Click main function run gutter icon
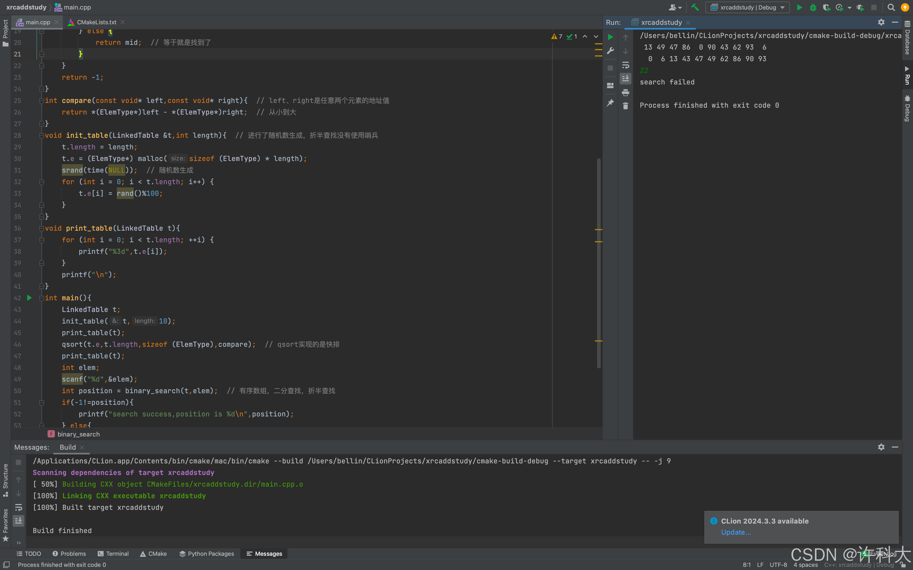The width and height of the screenshot is (913, 570). tap(29, 298)
